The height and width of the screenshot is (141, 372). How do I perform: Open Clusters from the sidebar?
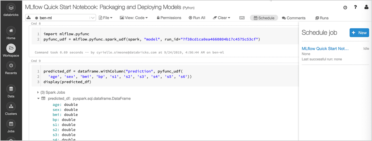(x=11, y=107)
